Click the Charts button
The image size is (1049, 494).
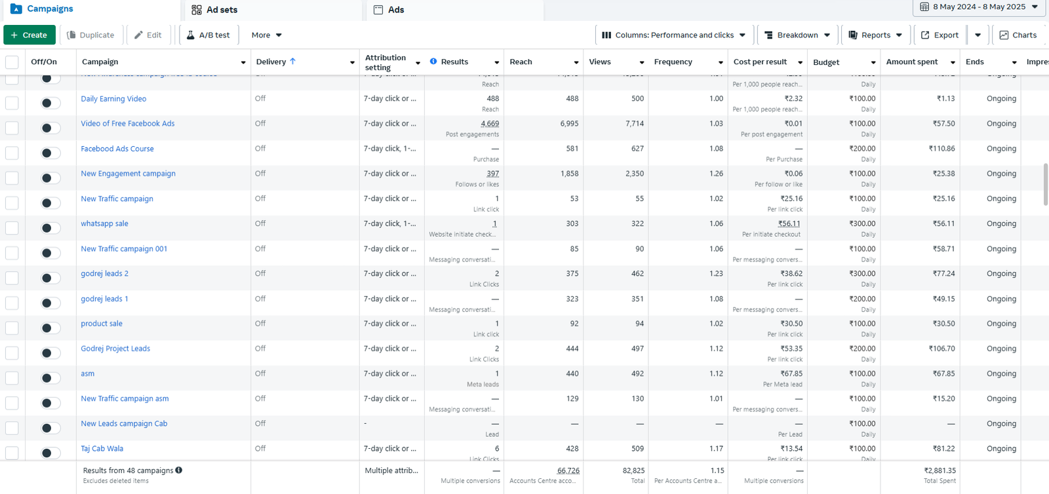click(1019, 35)
